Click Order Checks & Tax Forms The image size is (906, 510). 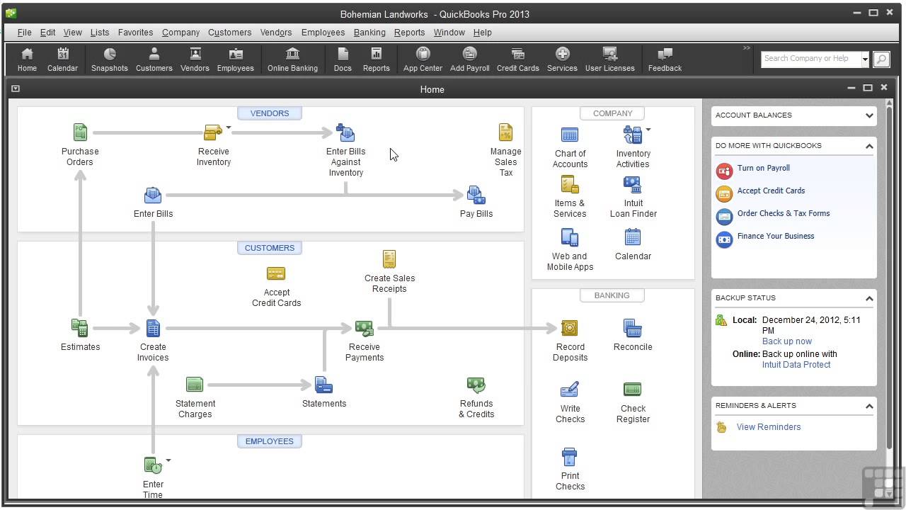(784, 214)
